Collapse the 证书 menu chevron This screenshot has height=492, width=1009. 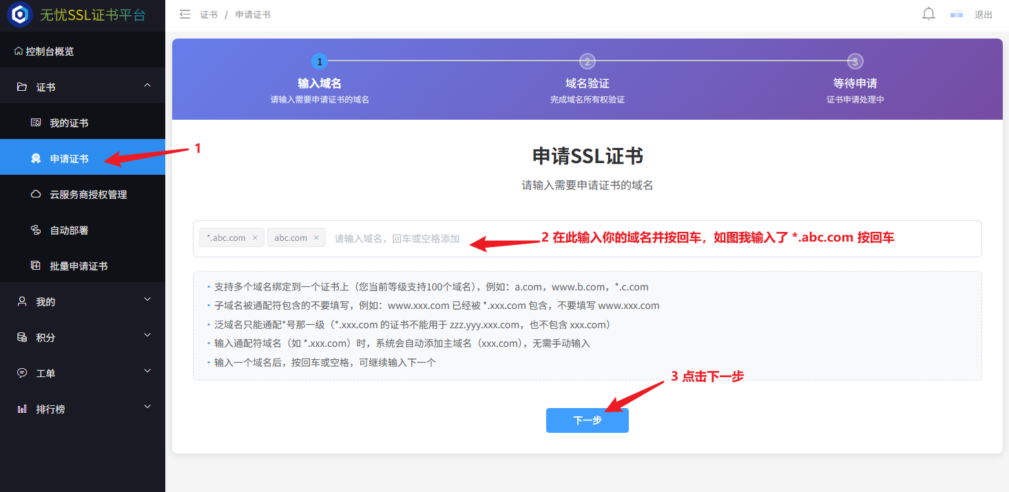point(147,85)
